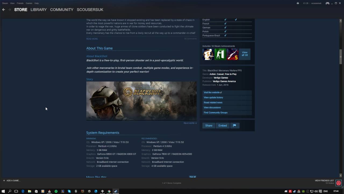Open Spotify from the taskbar
The image size is (344, 194).
click(56, 191)
